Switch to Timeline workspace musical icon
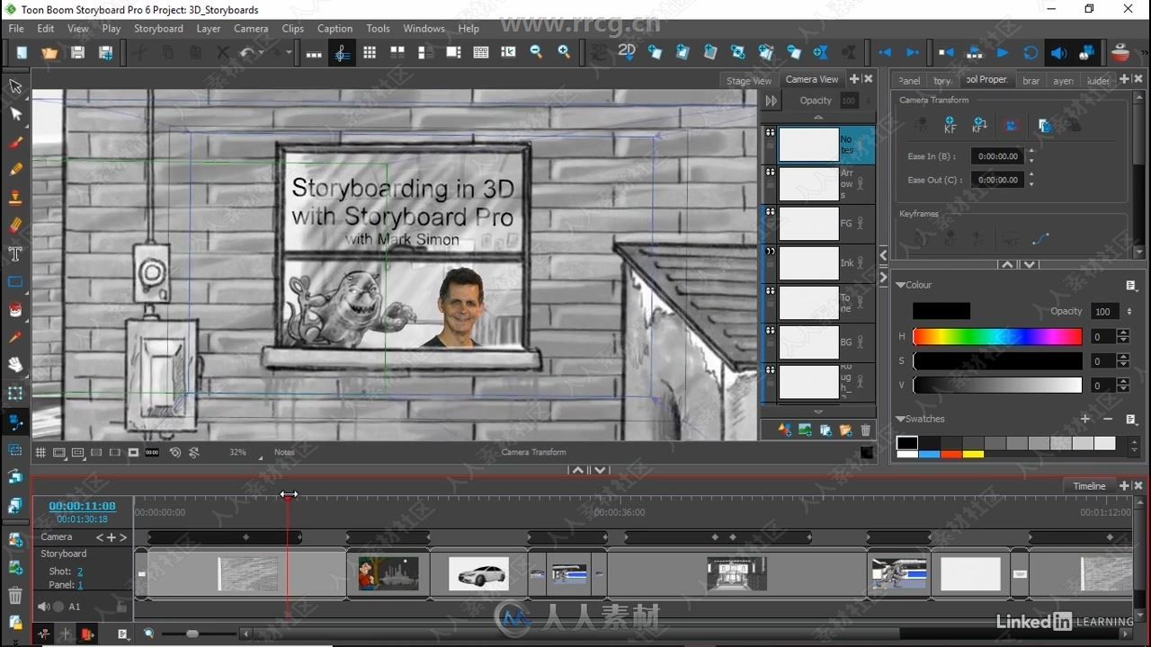This screenshot has width=1151, height=647. point(342,53)
